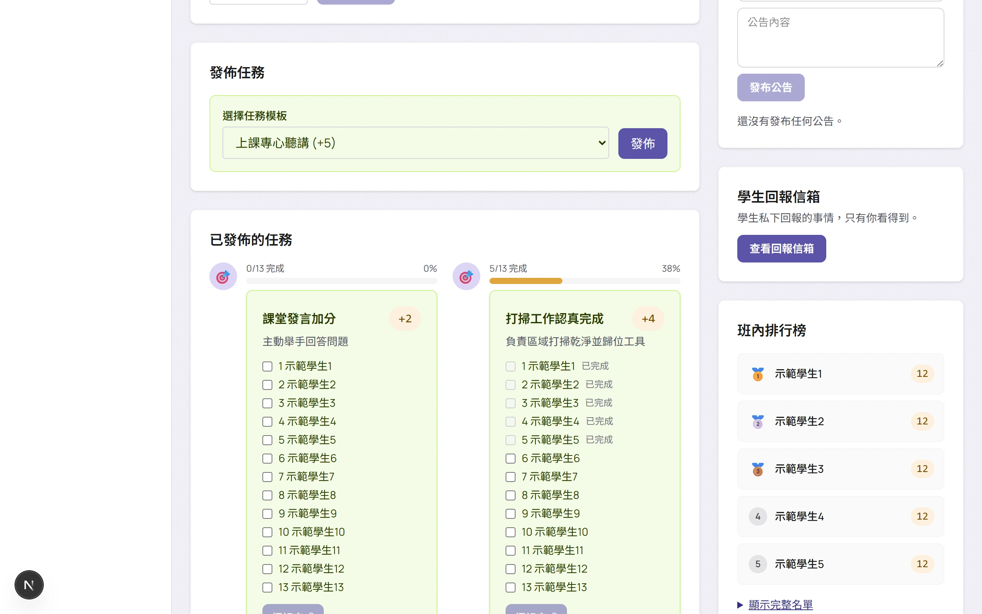Click 示範學生4 name in leaderboard
The image size is (982, 614).
click(x=799, y=517)
